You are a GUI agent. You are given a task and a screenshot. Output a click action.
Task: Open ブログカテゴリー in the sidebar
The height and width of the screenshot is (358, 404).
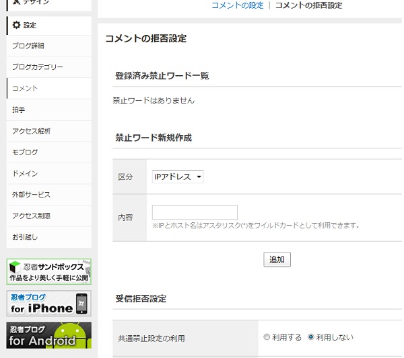[49, 67]
